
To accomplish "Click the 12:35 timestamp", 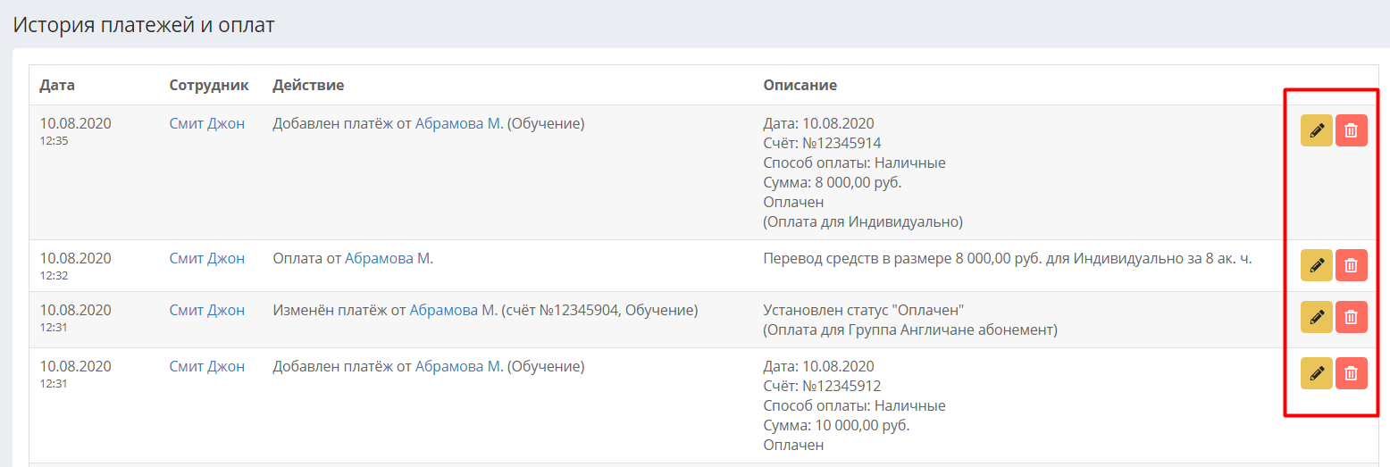I will click(54, 140).
